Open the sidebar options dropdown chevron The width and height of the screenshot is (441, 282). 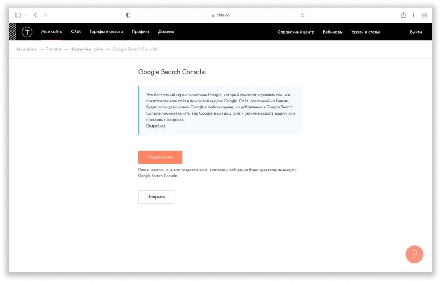[x=25, y=15]
